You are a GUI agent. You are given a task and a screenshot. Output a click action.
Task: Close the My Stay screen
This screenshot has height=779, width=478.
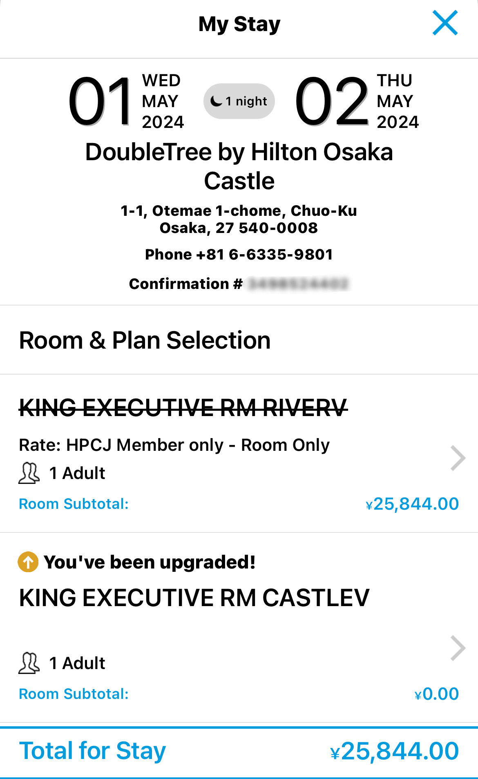445,23
